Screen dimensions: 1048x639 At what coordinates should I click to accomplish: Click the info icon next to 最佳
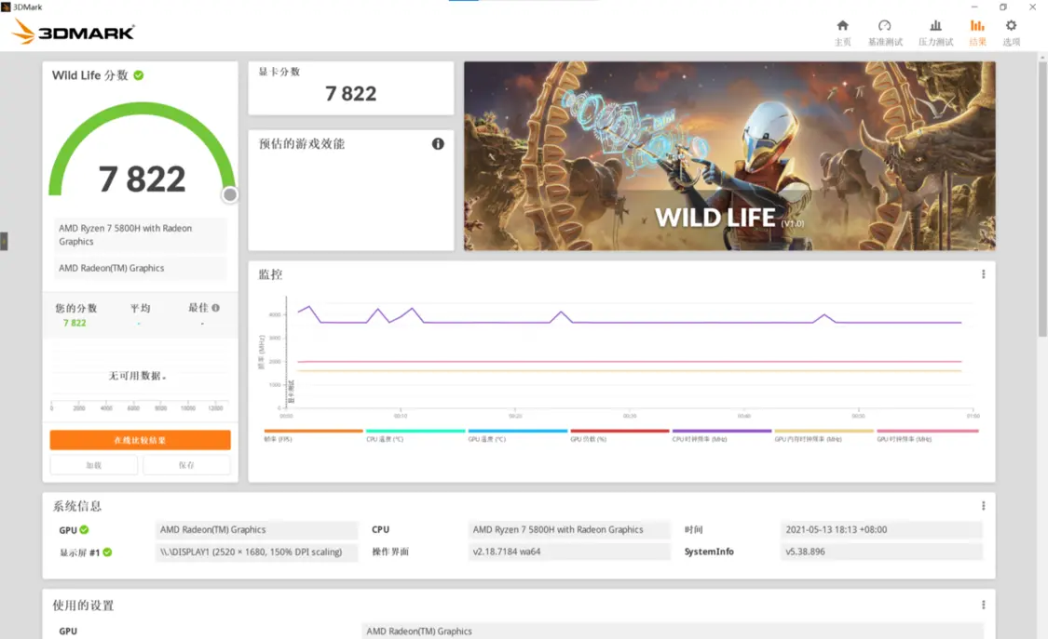pyautogui.click(x=216, y=308)
